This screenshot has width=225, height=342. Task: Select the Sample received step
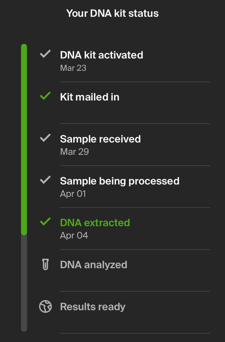click(100, 139)
